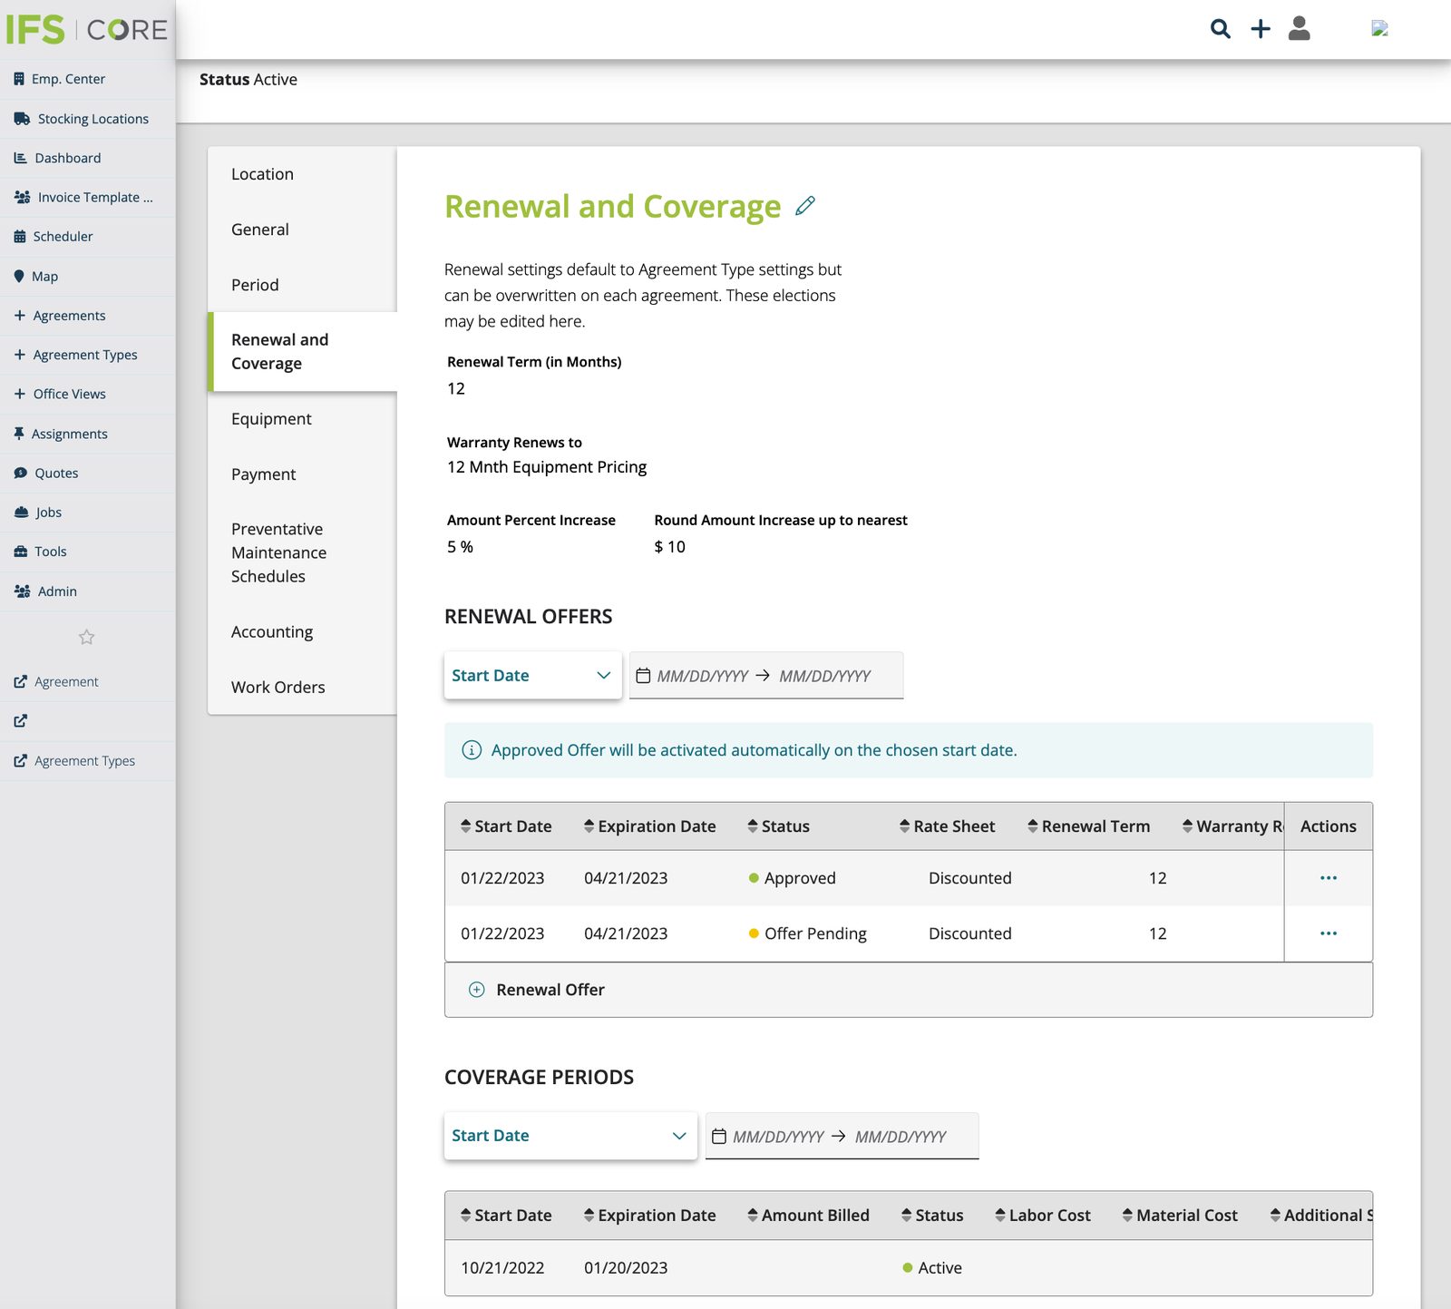Switch to the Period section tab
The width and height of the screenshot is (1451, 1309).
tap(302, 285)
